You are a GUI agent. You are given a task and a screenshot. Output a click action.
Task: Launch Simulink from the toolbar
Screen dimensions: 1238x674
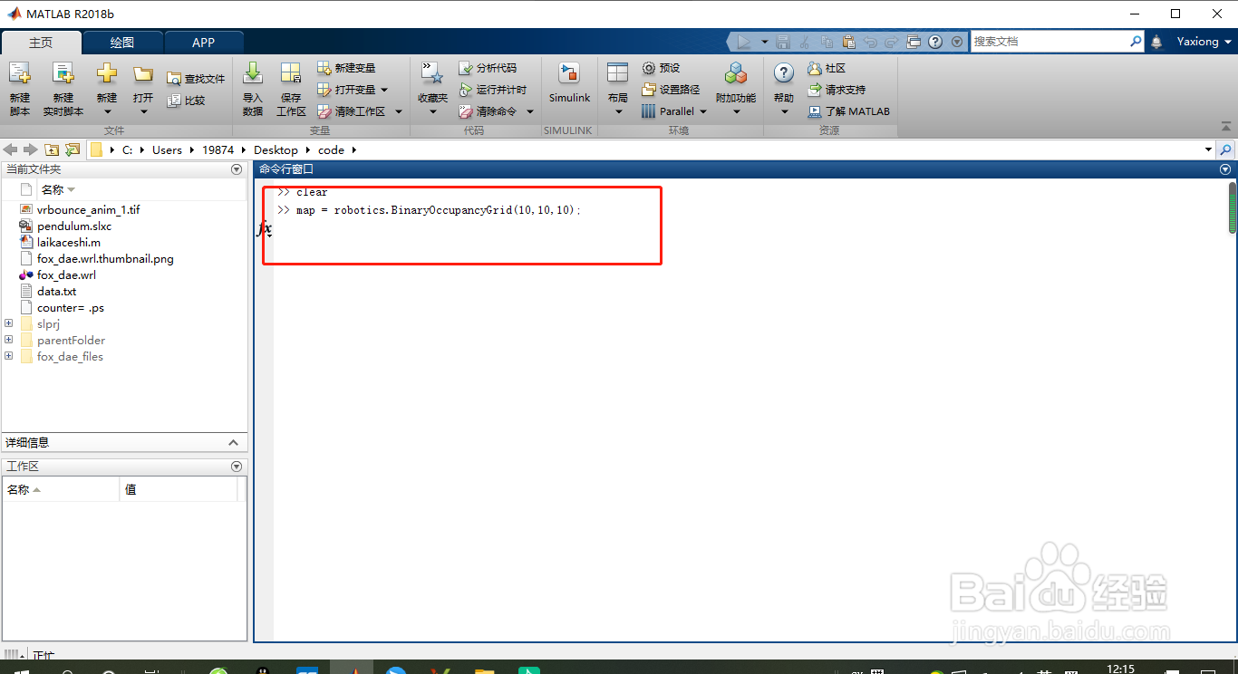point(569,82)
